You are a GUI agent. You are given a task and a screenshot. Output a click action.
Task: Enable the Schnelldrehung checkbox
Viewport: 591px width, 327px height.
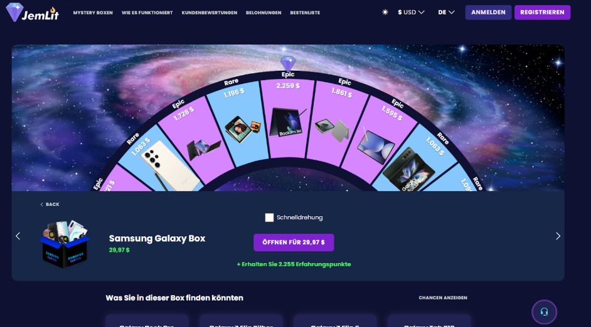click(x=269, y=217)
